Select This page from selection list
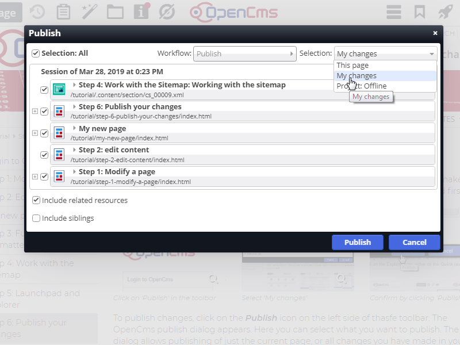460x345 pixels. point(352,66)
